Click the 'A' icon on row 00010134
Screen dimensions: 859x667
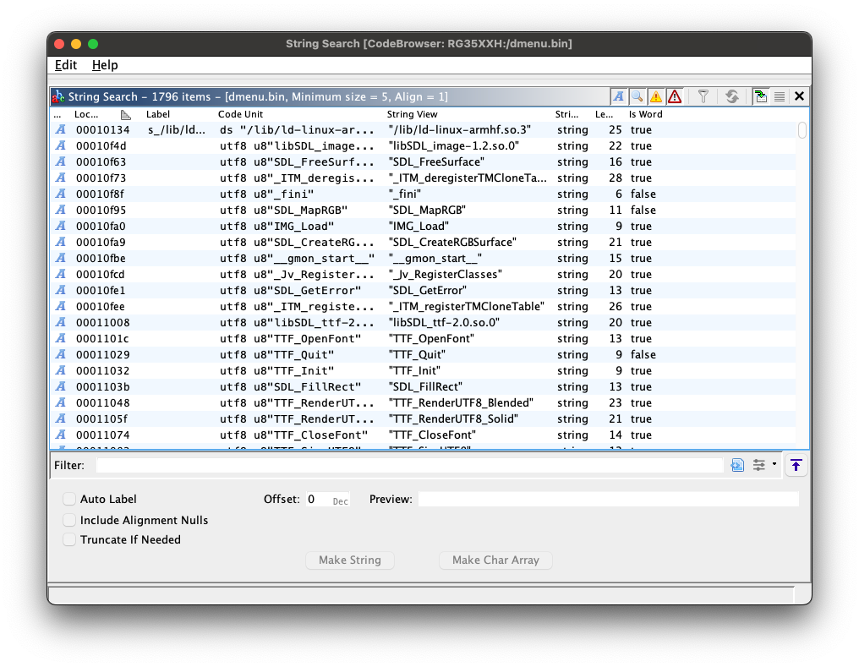point(61,130)
